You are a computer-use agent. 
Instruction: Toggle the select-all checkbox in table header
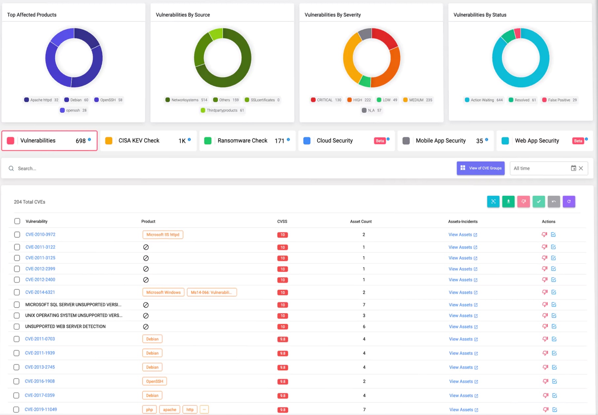[x=17, y=221]
